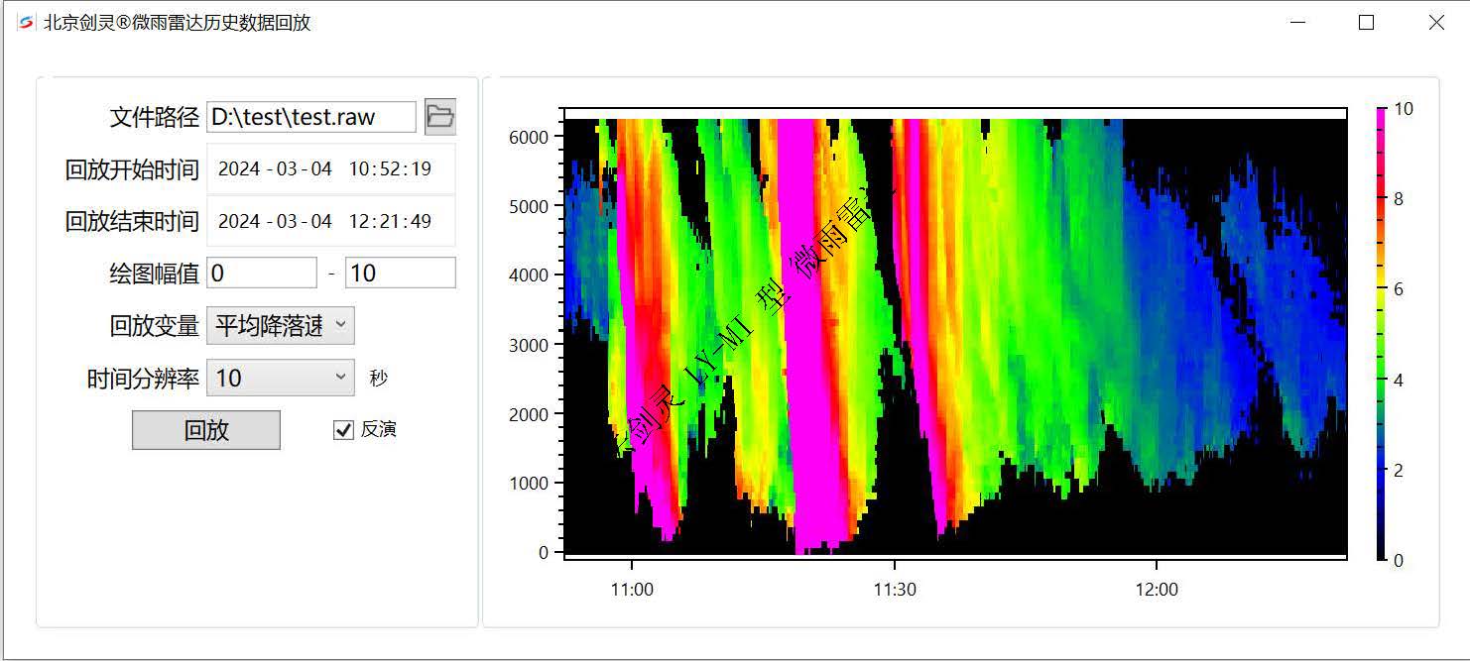
Task: Click the plot amplitude minimum field showing 0
Action: [262, 273]
